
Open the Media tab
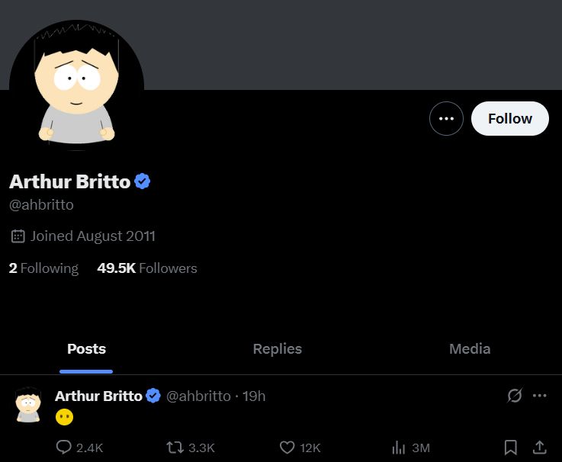(469, 349)
